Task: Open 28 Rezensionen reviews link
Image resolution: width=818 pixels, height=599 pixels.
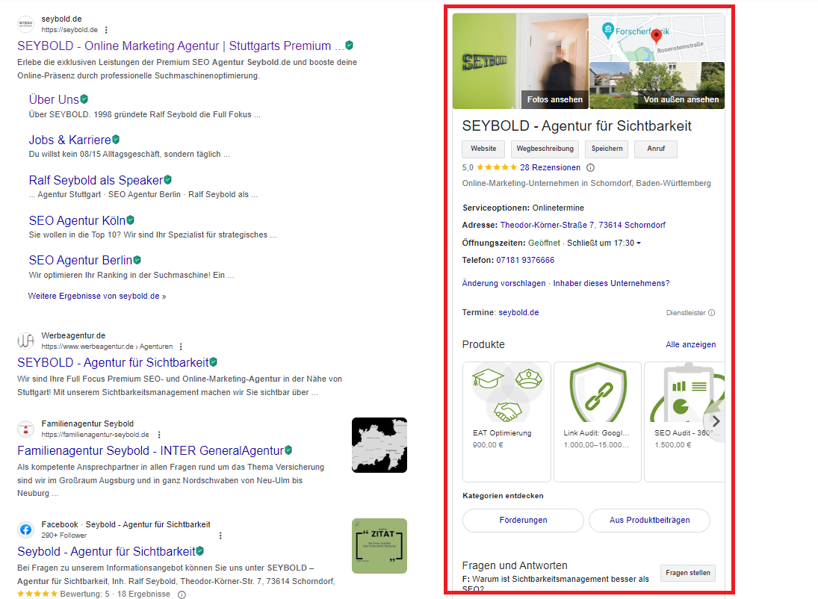Action: click(550, 167)
